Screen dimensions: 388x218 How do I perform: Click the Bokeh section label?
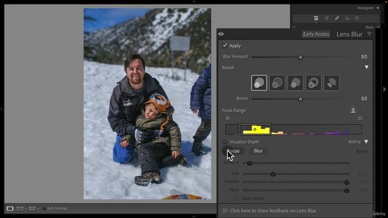[228, 67]
